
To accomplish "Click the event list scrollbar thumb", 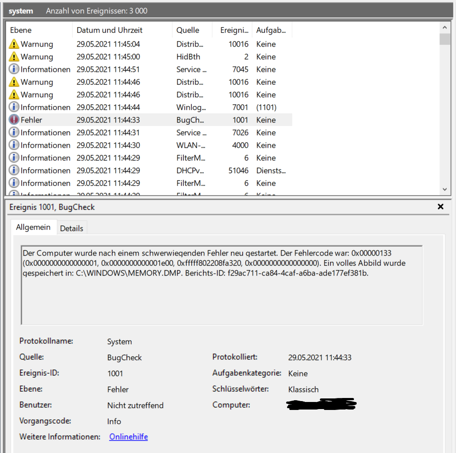I will coord(444,39).
